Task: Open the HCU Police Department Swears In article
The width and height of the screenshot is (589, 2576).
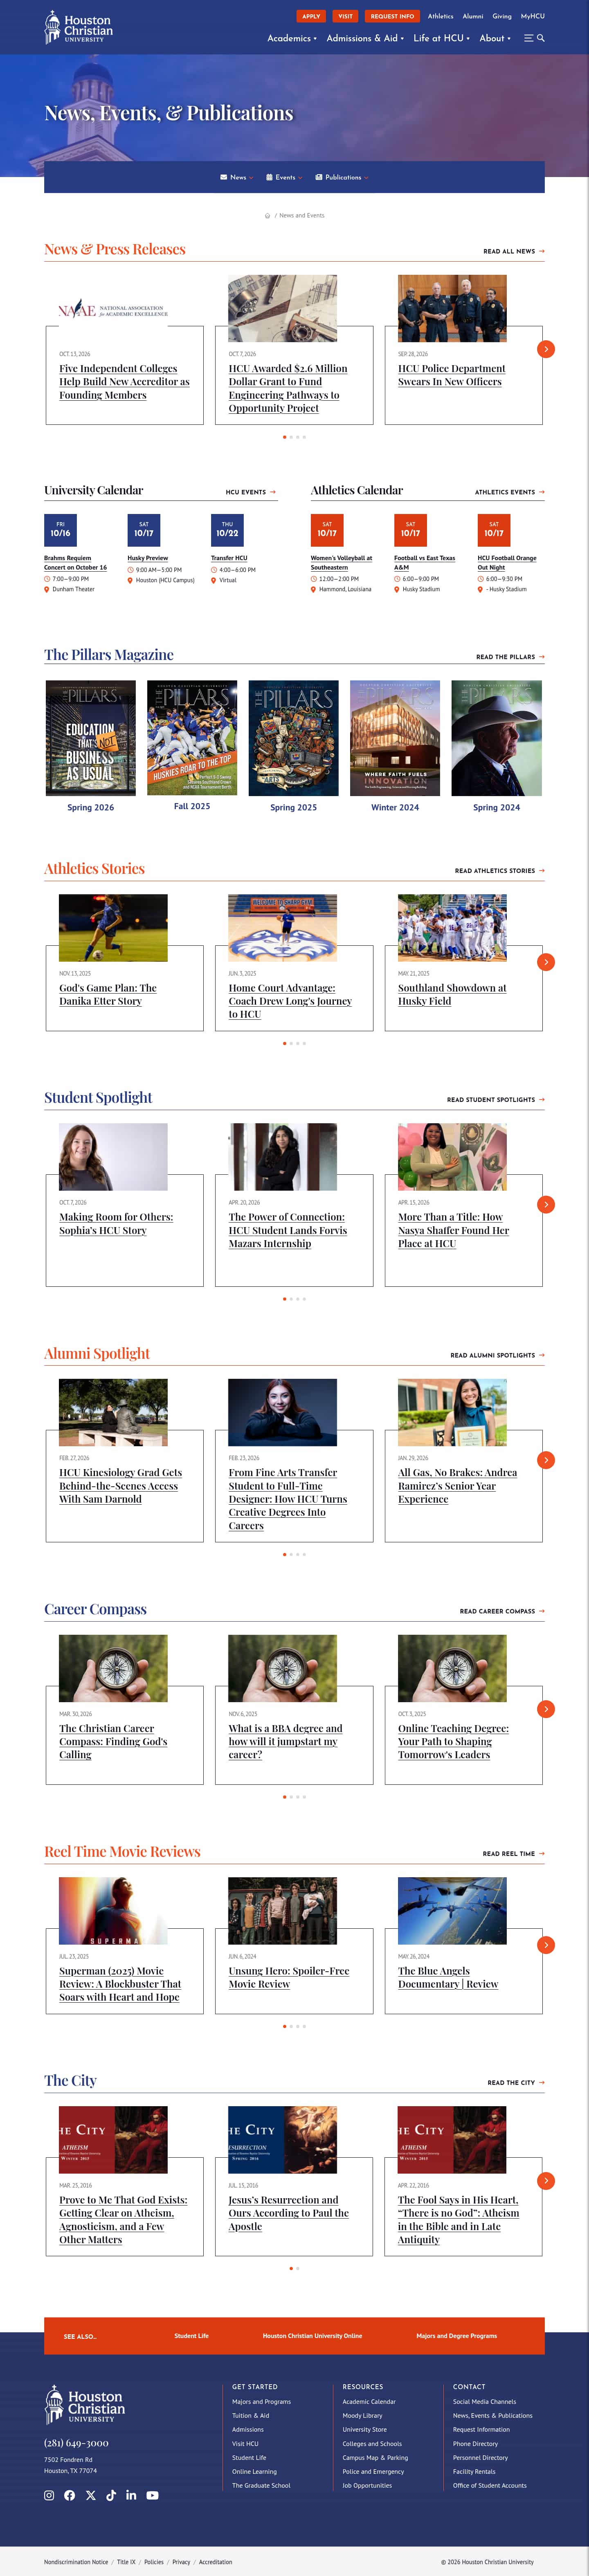Action: [x=452, y=375]
